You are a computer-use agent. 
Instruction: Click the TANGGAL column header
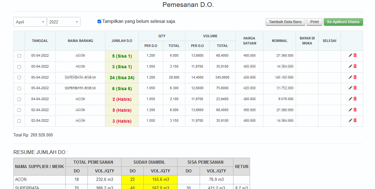coord(40,41)
